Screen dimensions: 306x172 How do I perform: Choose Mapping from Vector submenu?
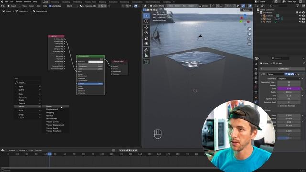(x=55, y=113)
